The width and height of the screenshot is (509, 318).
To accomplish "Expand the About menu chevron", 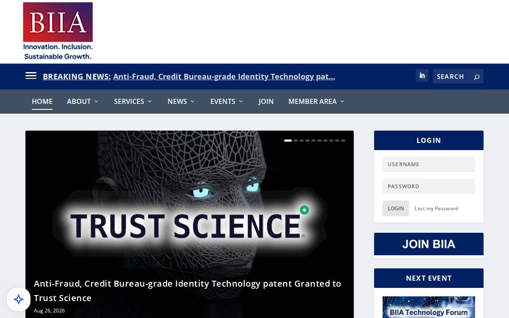I will point(96,101).
